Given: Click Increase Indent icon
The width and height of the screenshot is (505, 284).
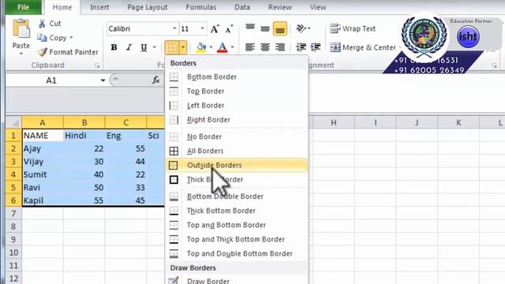Looking at the screenshot, I should (x=316, y=47).
